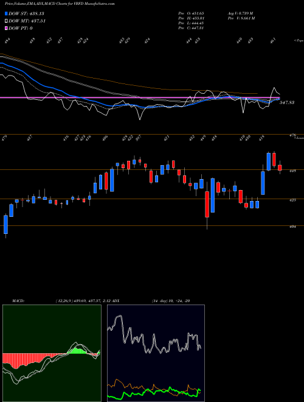Click the '<Tops' row label

(x=299, y=41)
